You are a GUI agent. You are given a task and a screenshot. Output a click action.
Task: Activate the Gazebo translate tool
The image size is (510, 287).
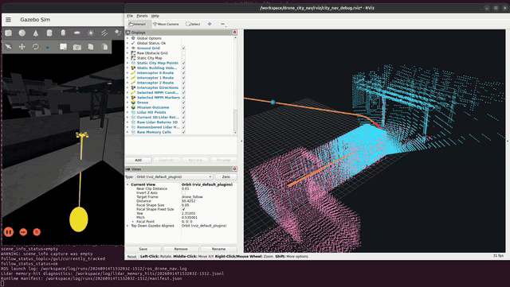[x=22, y=47]
